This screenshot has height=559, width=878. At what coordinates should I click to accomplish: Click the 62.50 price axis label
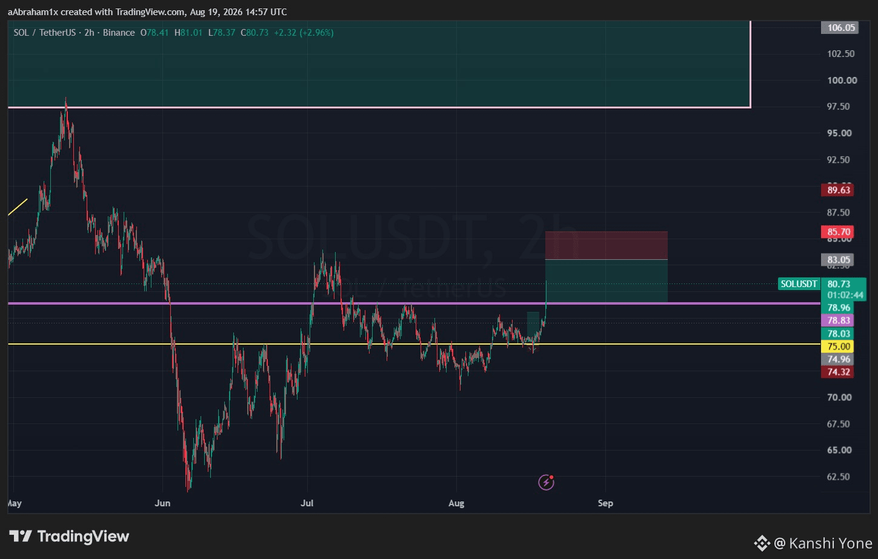(839, 477)
